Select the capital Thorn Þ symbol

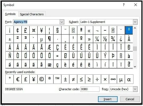tap(113, 56)
